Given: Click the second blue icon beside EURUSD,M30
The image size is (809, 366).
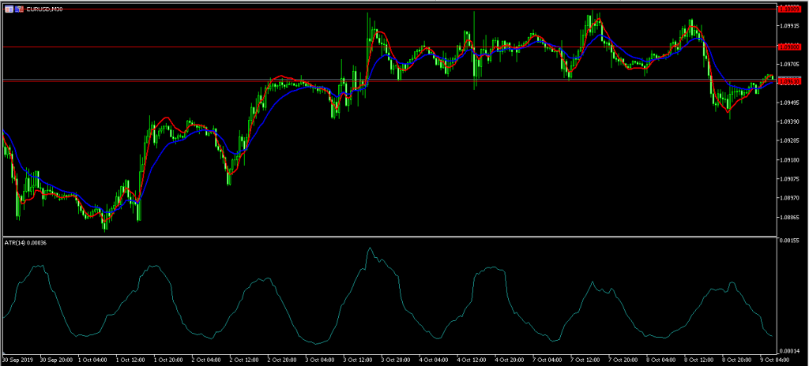Looking at the screenshot, I should 19,8.
